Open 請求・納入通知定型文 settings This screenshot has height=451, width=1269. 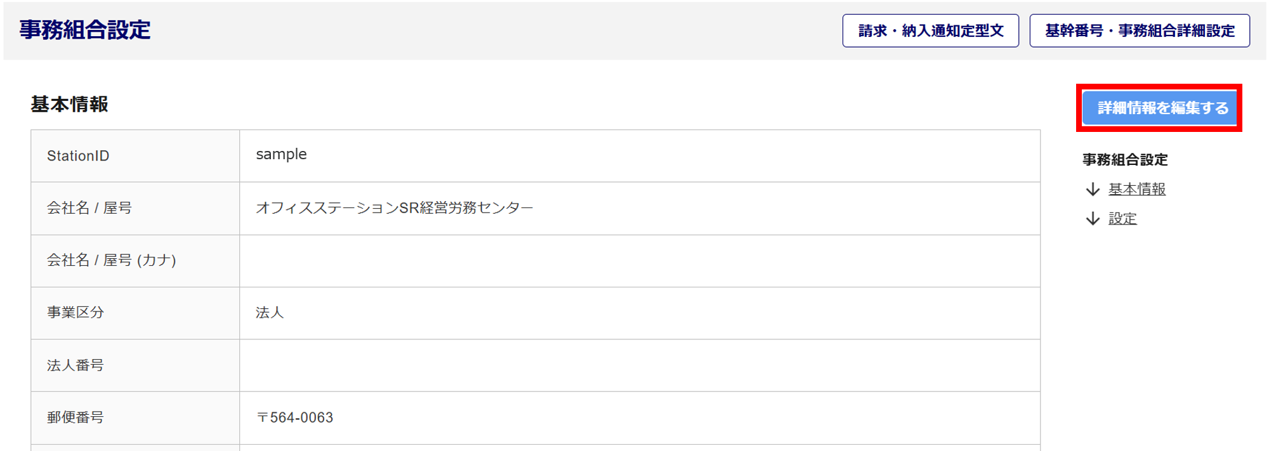930,30
